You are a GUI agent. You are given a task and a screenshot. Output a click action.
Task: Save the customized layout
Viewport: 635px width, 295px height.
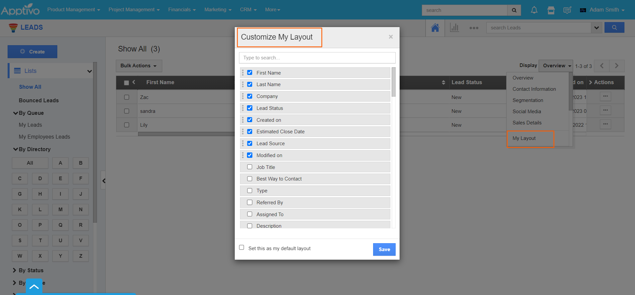[x=384, y=249]
